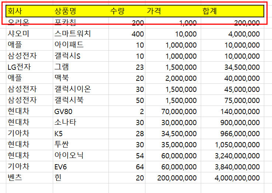
Task: Select the GV80 product cell
Action: 81,111
